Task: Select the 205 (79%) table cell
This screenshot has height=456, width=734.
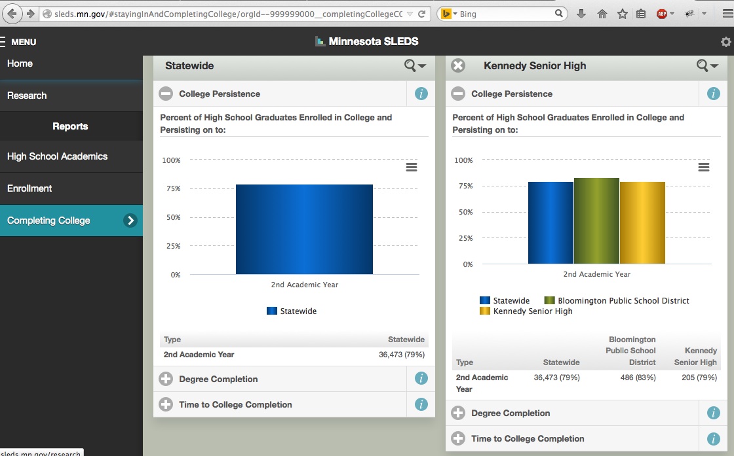Action: click(699, 377)
